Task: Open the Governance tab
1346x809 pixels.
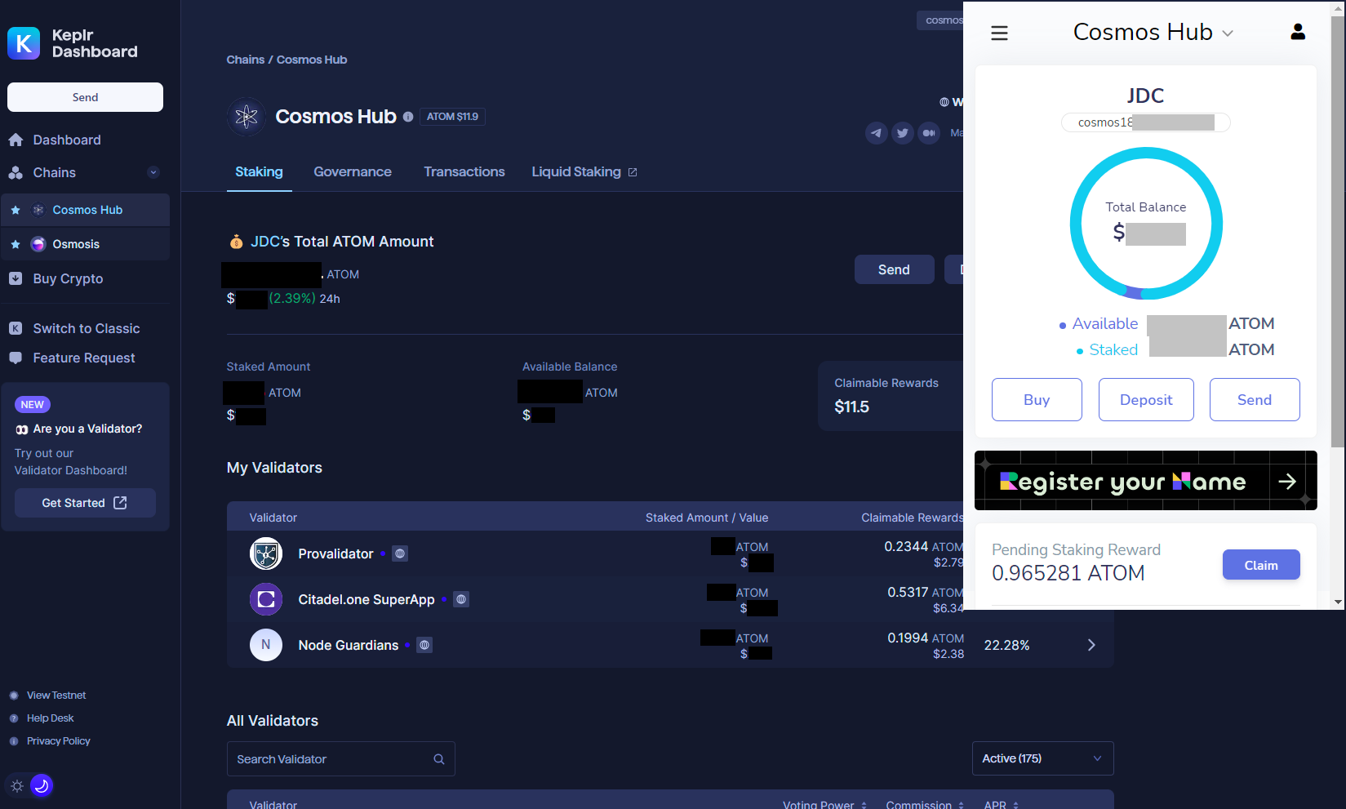Action: 353,172
